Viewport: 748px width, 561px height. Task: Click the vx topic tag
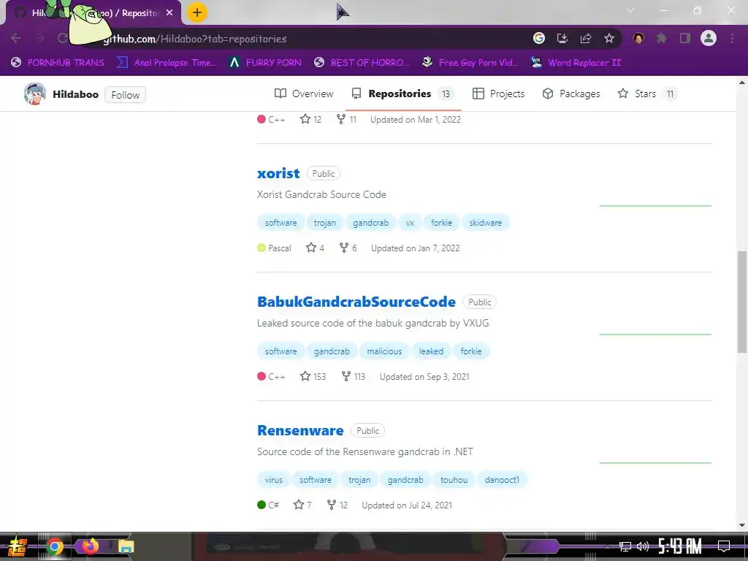pyautogui.click(x=410, y=223)
